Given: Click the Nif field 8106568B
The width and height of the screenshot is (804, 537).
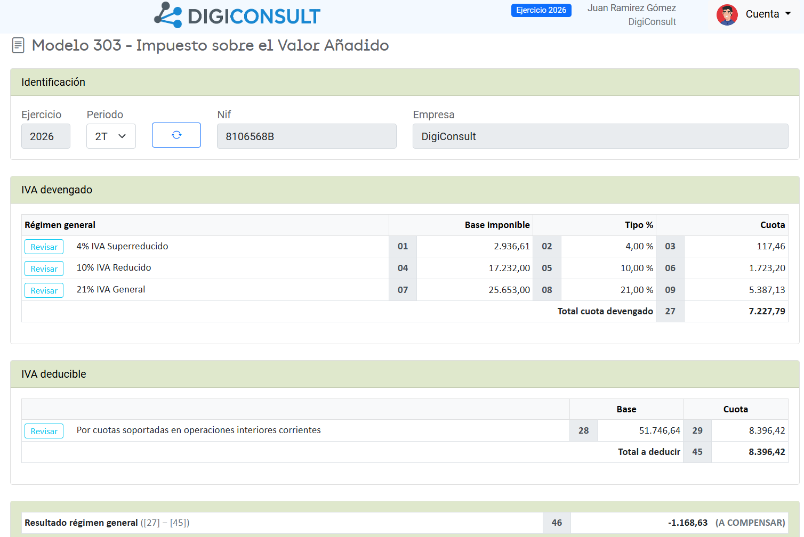Looking at the screenshot, I should [307, 136].
